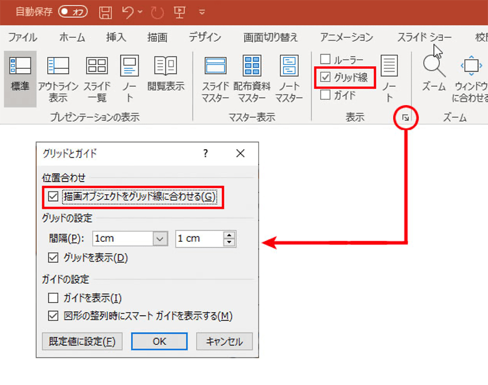Click the OK button

point(159,342)
